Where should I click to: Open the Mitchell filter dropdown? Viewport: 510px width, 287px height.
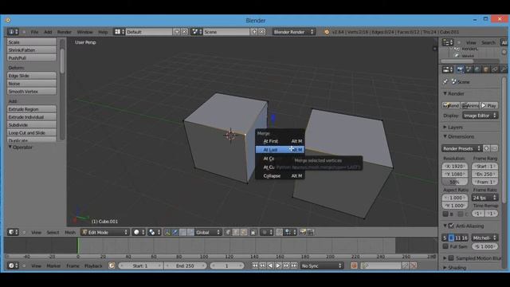(x=484, y=238)
